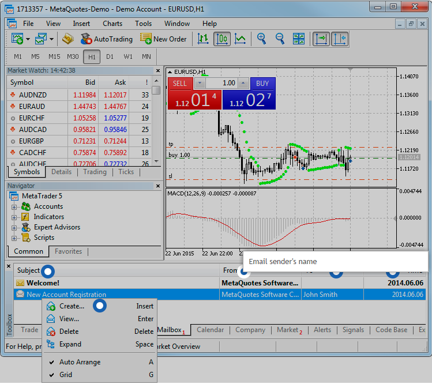
Task: Open the Charts menu
Action: pos(112,24)
